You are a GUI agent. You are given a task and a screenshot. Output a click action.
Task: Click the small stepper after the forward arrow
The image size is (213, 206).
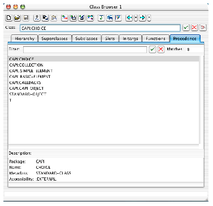click(x=149, y=18)
